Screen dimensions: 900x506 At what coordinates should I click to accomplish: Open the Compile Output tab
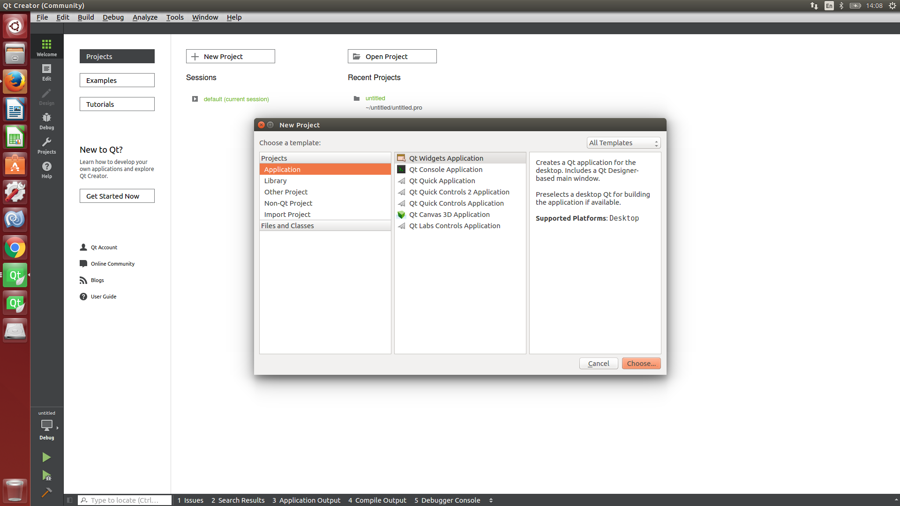click(x=377, y=500)
